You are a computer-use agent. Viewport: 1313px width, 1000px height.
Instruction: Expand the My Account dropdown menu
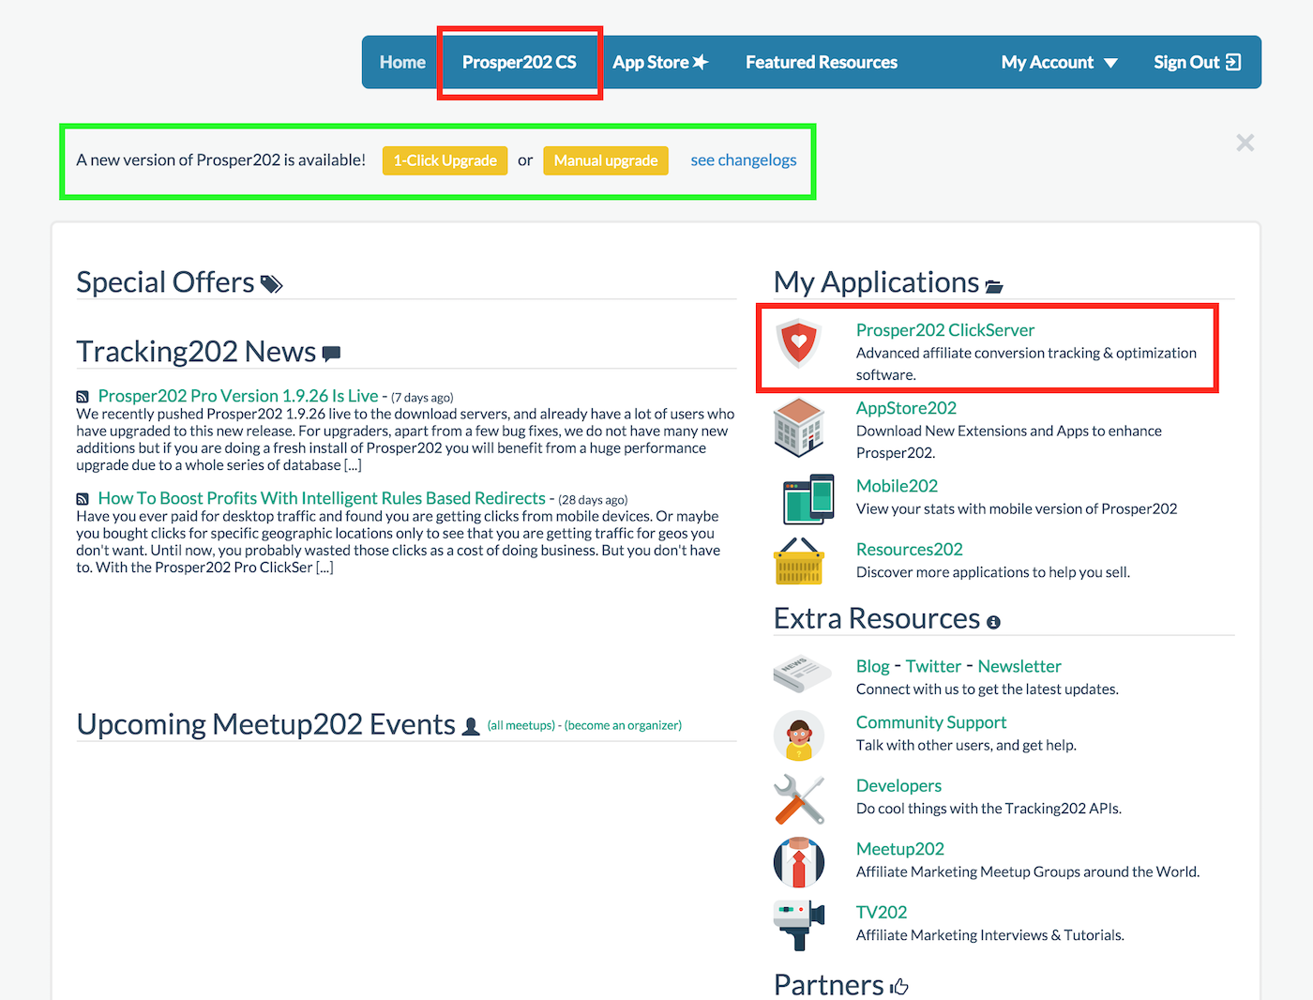[x=1059, y=63]
